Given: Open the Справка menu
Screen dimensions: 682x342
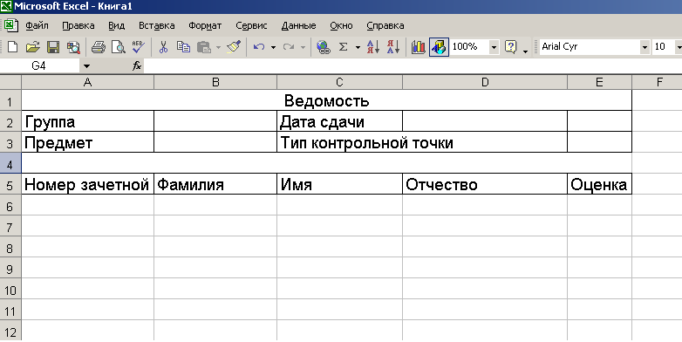Looking at the screenshot, I should [385, 25].
